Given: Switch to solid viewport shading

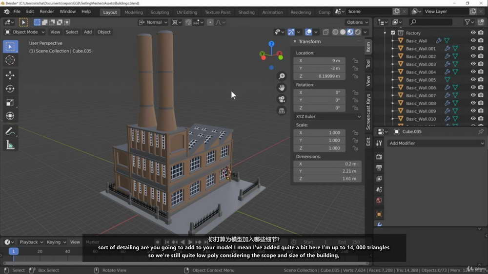Looking at the screenshot, I should 343,32.
